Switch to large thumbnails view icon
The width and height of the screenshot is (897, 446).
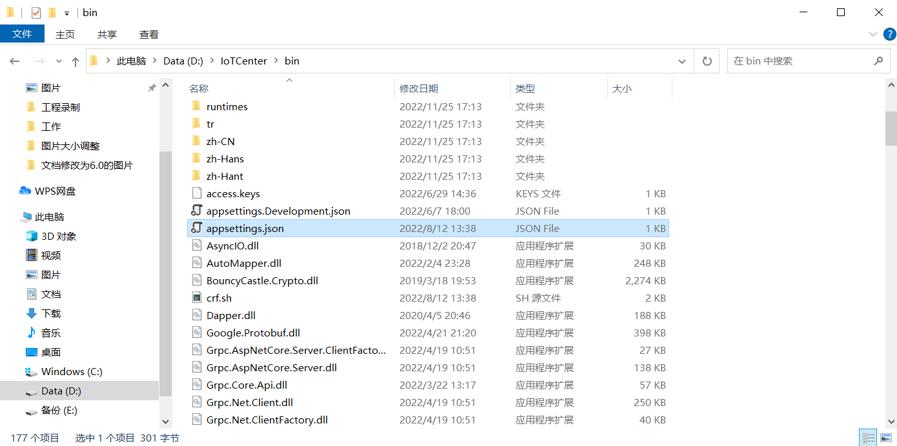click(x=885, y=438)
